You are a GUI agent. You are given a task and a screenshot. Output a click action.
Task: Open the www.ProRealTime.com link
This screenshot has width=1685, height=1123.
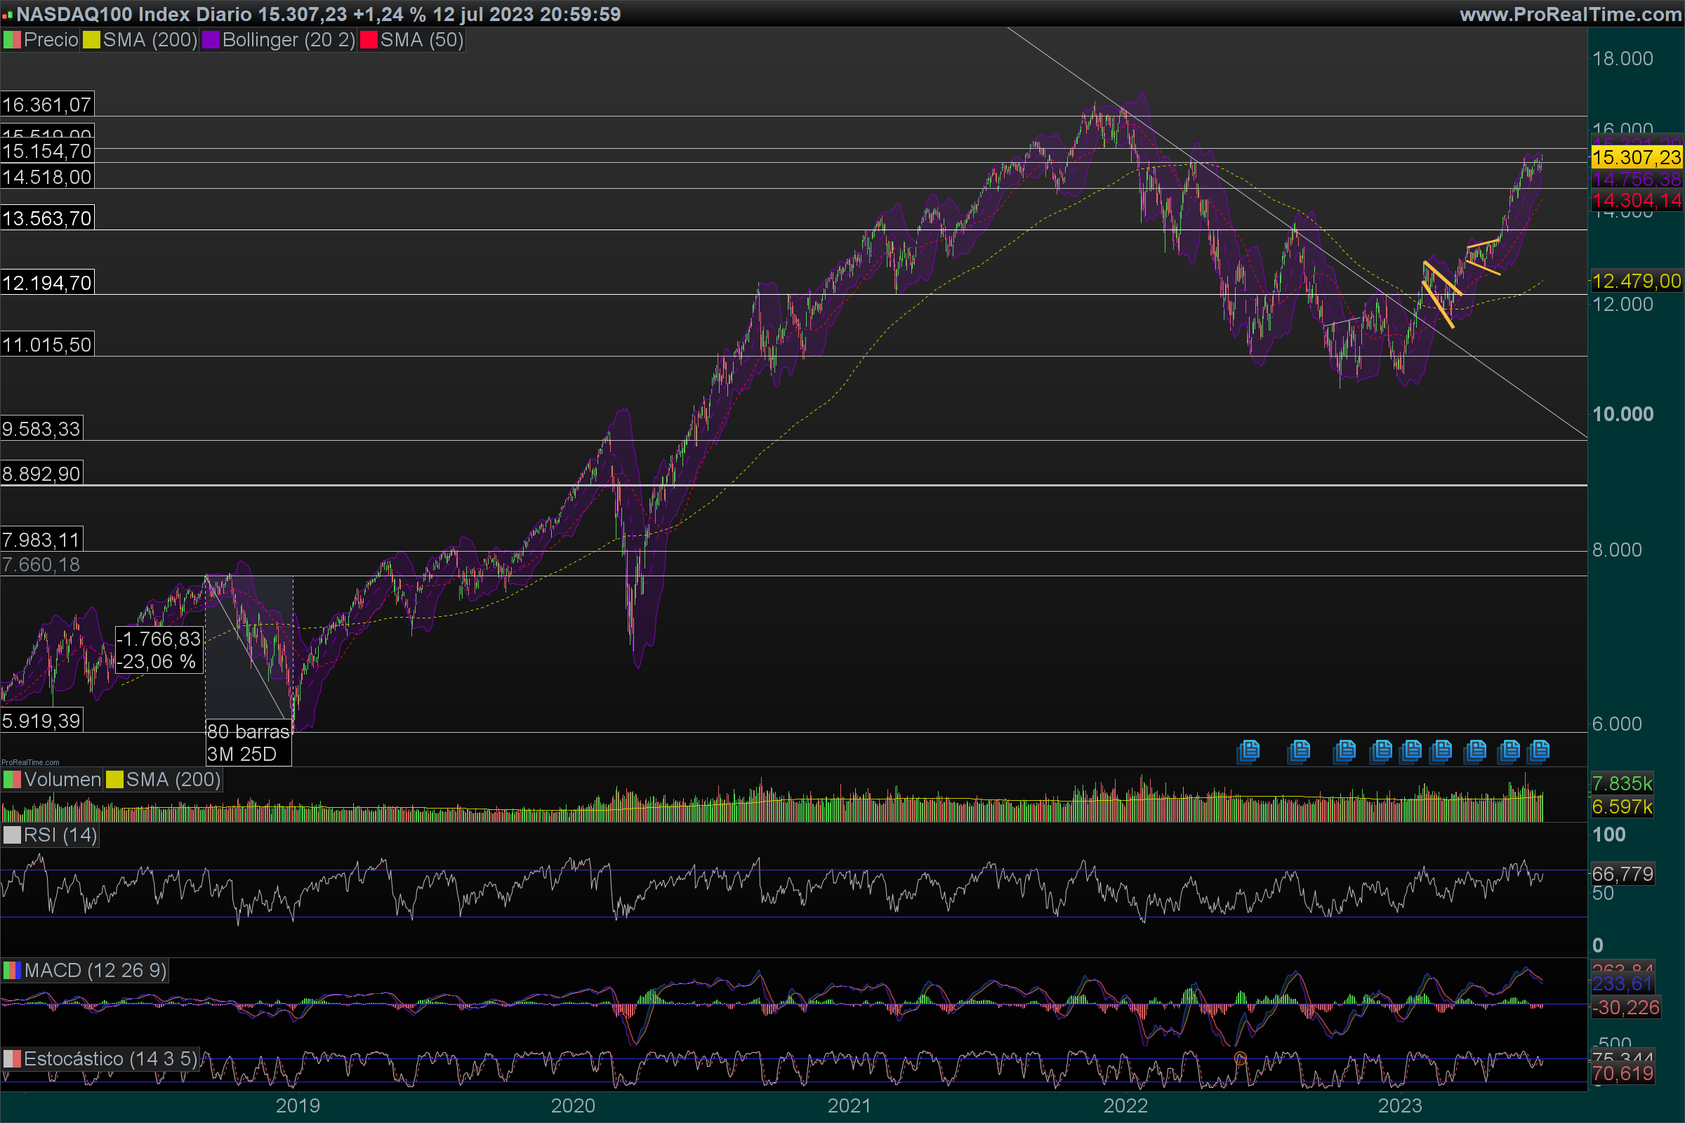[1570, 14]
